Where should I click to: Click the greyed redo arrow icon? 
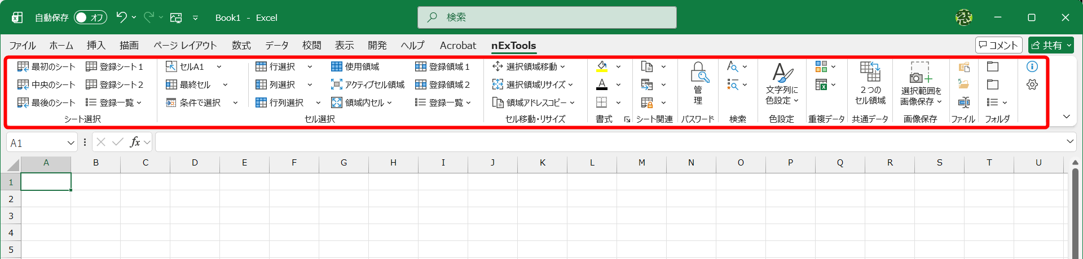click(x=149, y=17)
